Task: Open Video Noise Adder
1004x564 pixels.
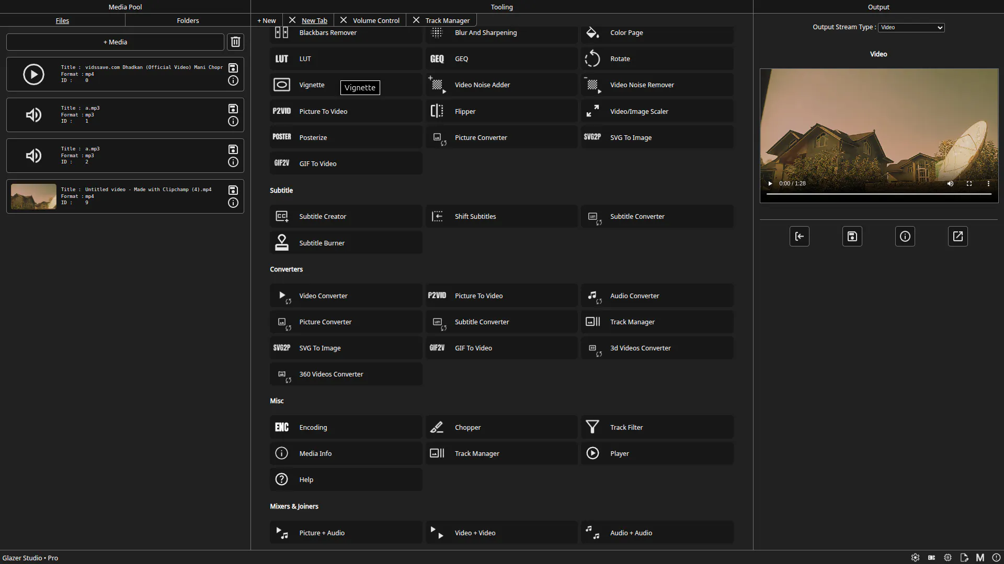Action: tap(501, 85)
